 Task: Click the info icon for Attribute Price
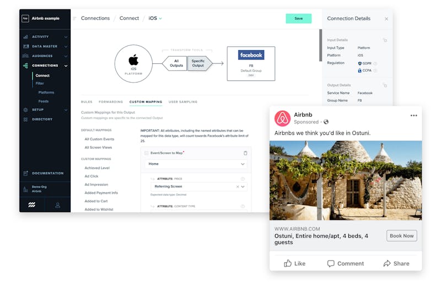coord(243,179)
